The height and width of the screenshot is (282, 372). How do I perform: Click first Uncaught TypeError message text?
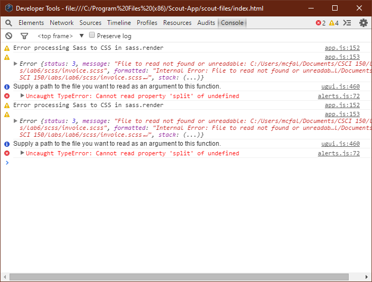[132, 96]
